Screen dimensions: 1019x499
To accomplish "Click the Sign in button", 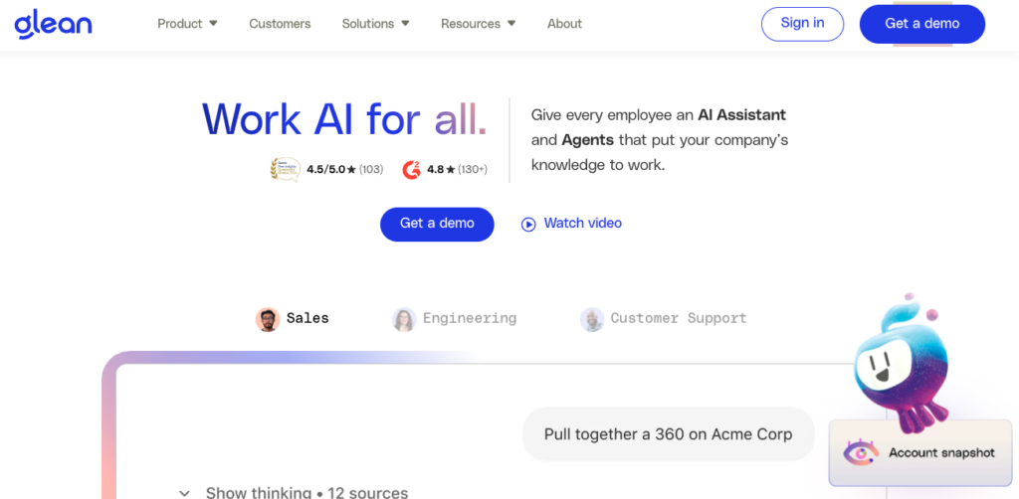I will (802, 24).
